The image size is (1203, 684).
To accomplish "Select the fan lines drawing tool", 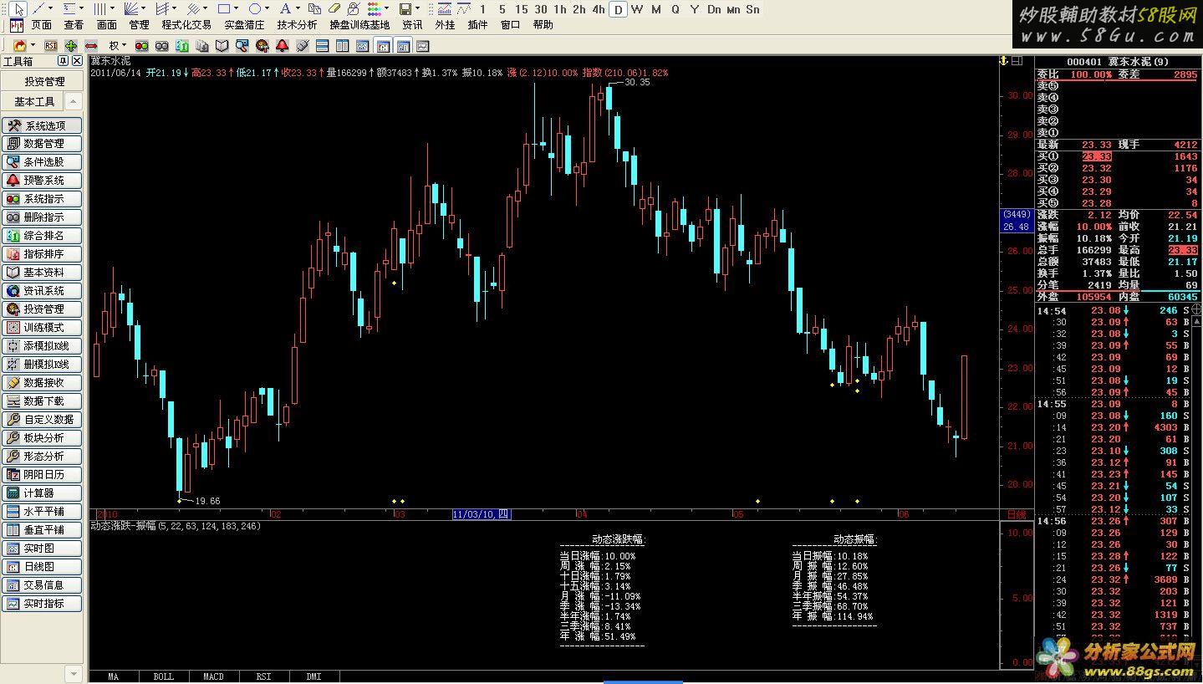I will [131, 9].
